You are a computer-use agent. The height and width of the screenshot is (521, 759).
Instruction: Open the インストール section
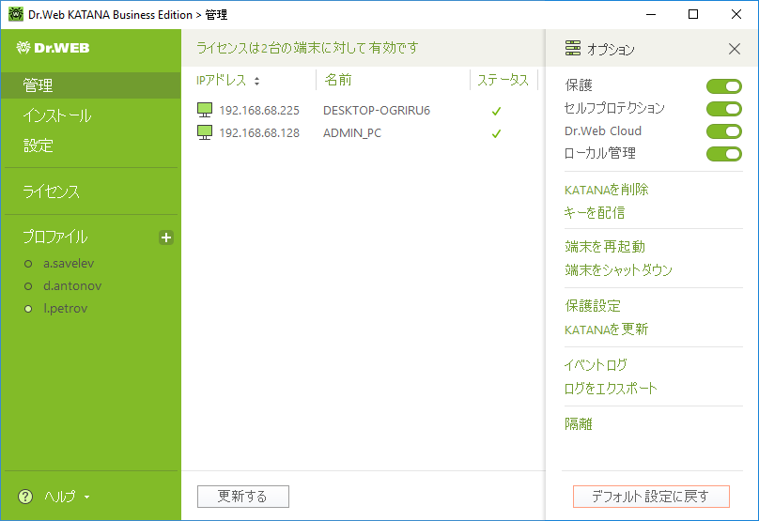coord(57,115)
